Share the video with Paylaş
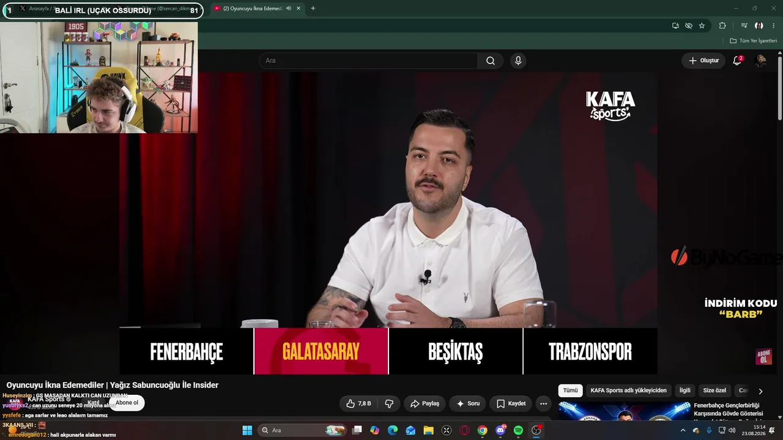Viewport: 783px width, 440px height. click(425, 403)
